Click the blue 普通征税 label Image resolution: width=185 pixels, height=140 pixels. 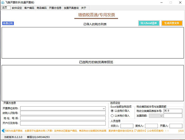(8, 23)
